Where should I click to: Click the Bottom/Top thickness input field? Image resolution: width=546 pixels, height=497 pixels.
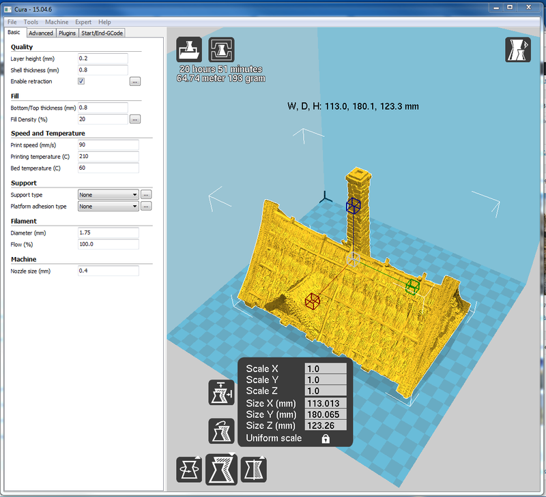[103, 108]
